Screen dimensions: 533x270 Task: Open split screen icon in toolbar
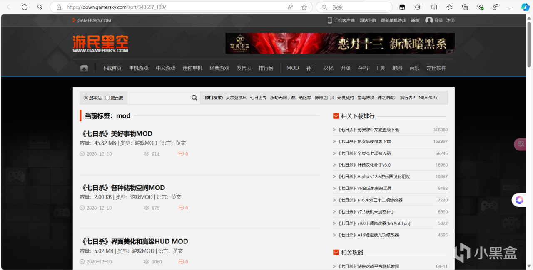pos(434,7)
